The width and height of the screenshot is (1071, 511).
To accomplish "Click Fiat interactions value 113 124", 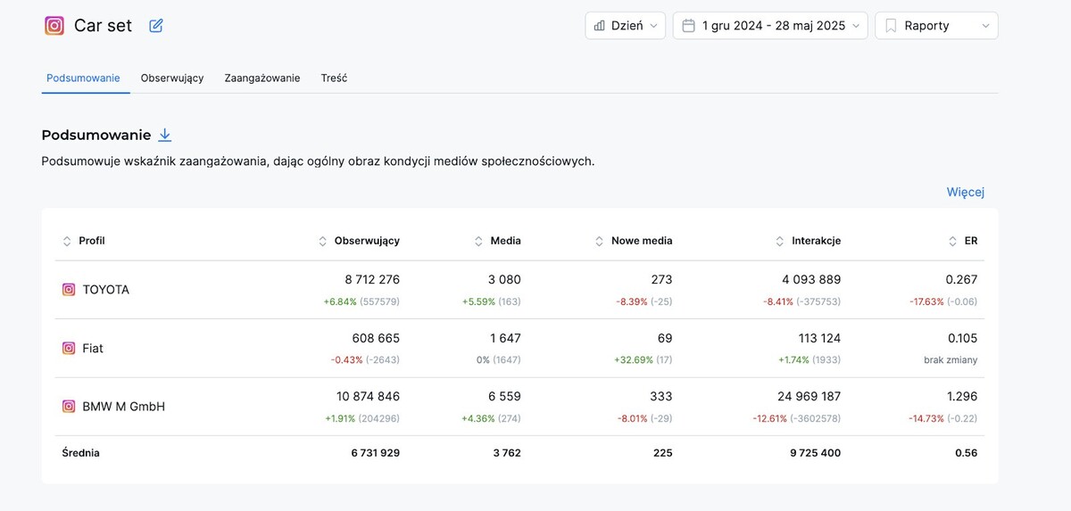I will point(819,339).
